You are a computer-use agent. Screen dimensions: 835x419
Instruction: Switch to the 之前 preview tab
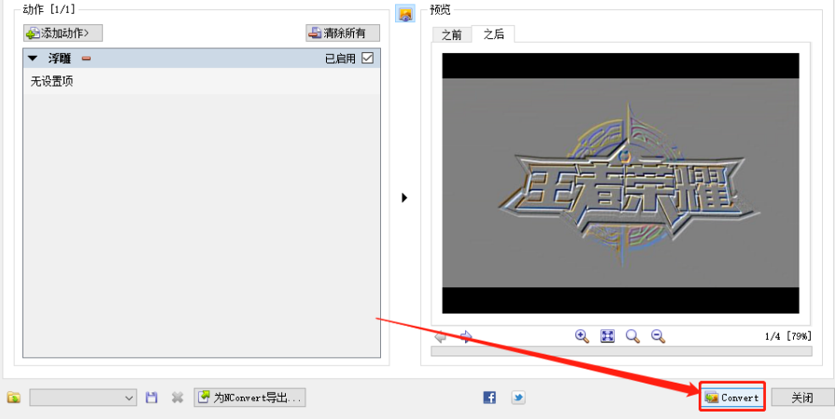(451, 35)
